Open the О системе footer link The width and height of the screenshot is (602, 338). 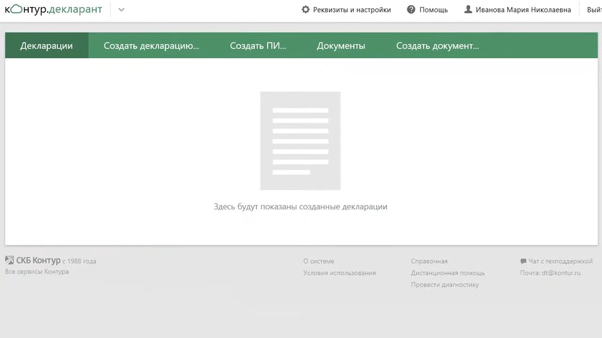click(x=319, y=261)
